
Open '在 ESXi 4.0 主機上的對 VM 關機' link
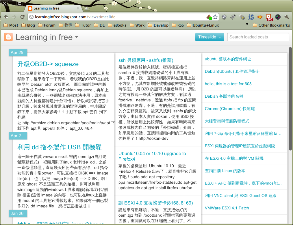pos(234,158)
